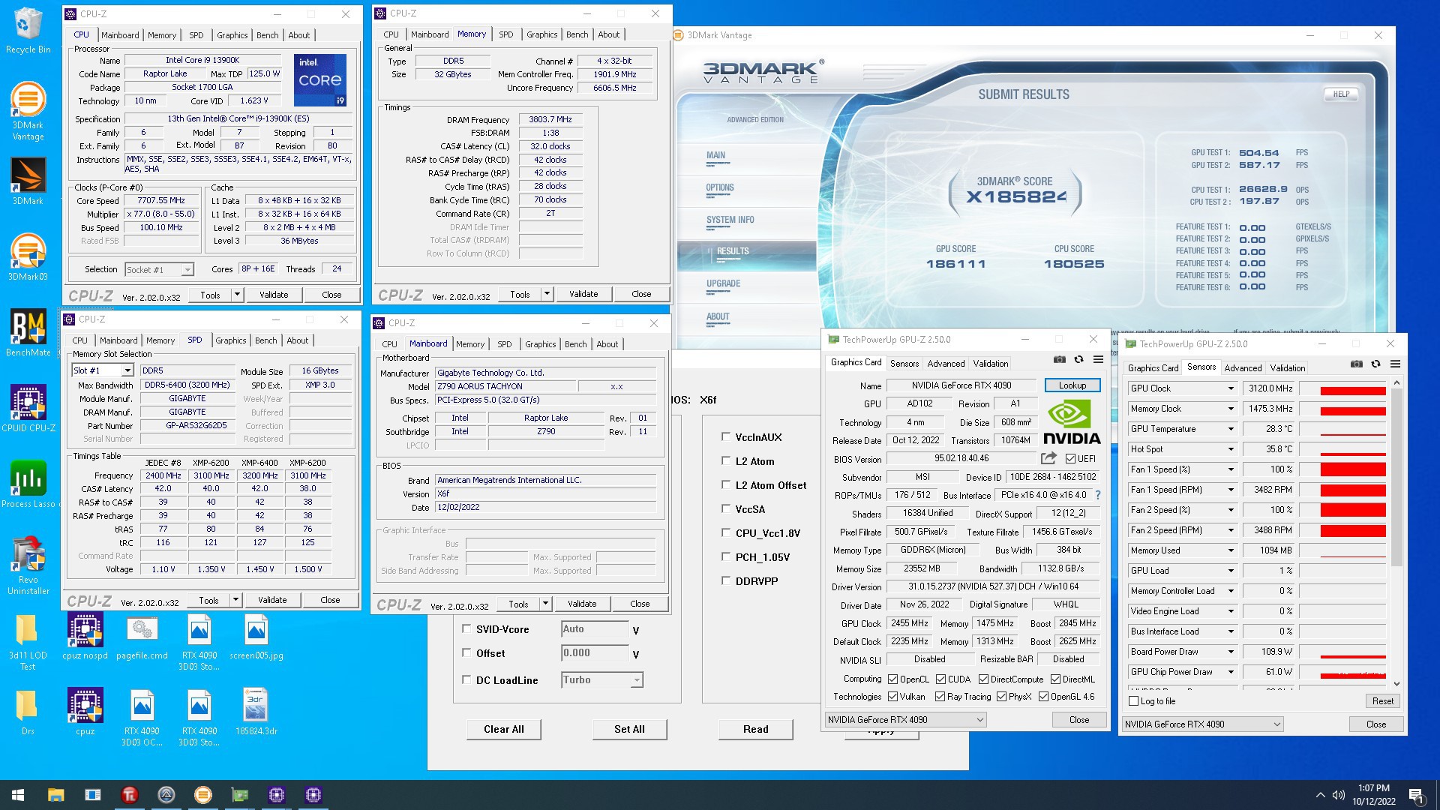Reset the GPU-Z sensor readings
1440x810 pixels.
click(x=1383, y=701)
